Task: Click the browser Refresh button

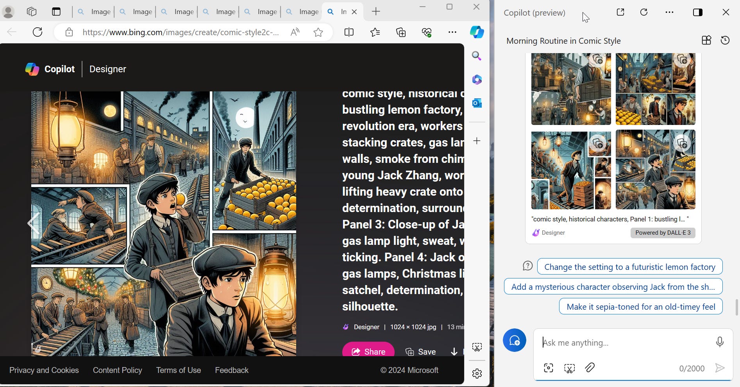Action: click(x=38, y=32)
